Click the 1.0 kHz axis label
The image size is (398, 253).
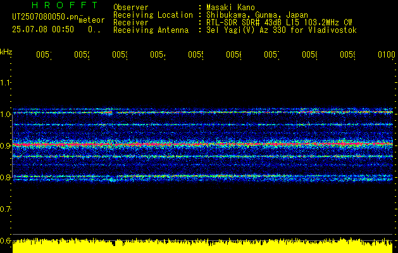[5, 114]
